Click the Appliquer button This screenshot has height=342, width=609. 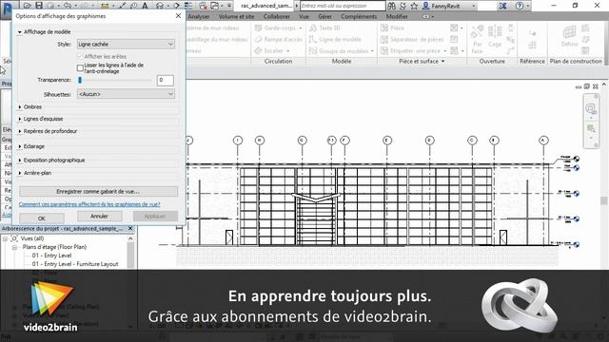155,216
